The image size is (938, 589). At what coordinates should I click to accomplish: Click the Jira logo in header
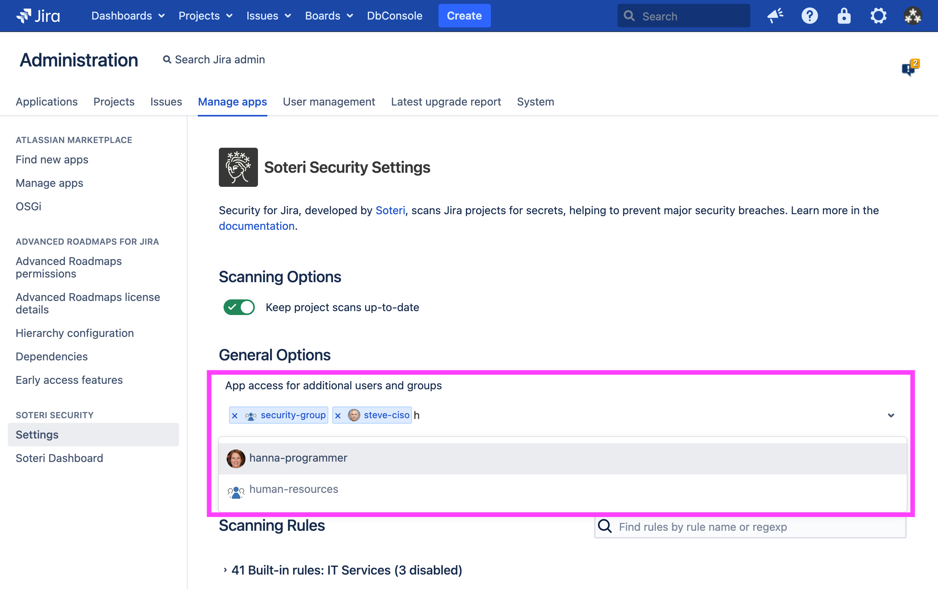(38, 16)
